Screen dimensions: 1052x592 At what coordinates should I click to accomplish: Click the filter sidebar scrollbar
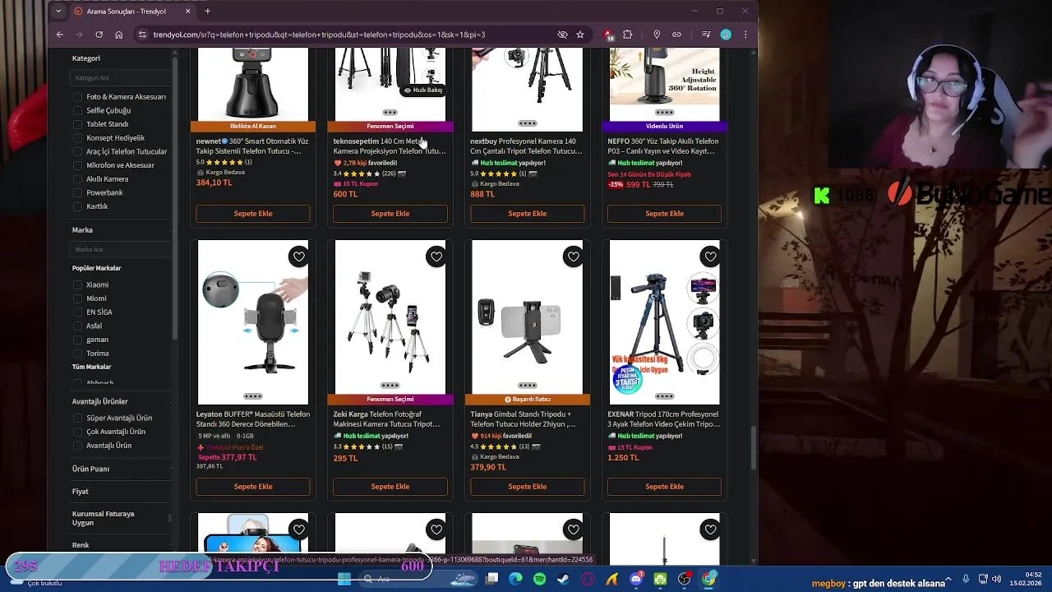(174, 197)
